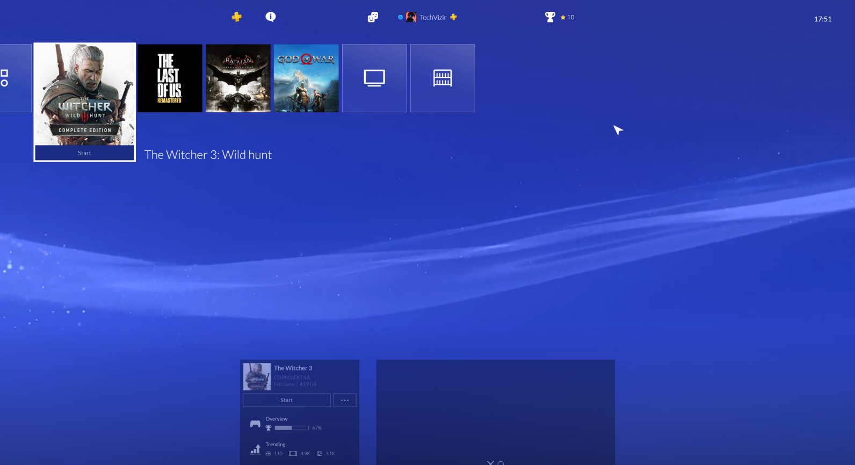Start Witcher 3 from the cover tile
Viewport: 855px width, 465px height.
tap(85, 153)
